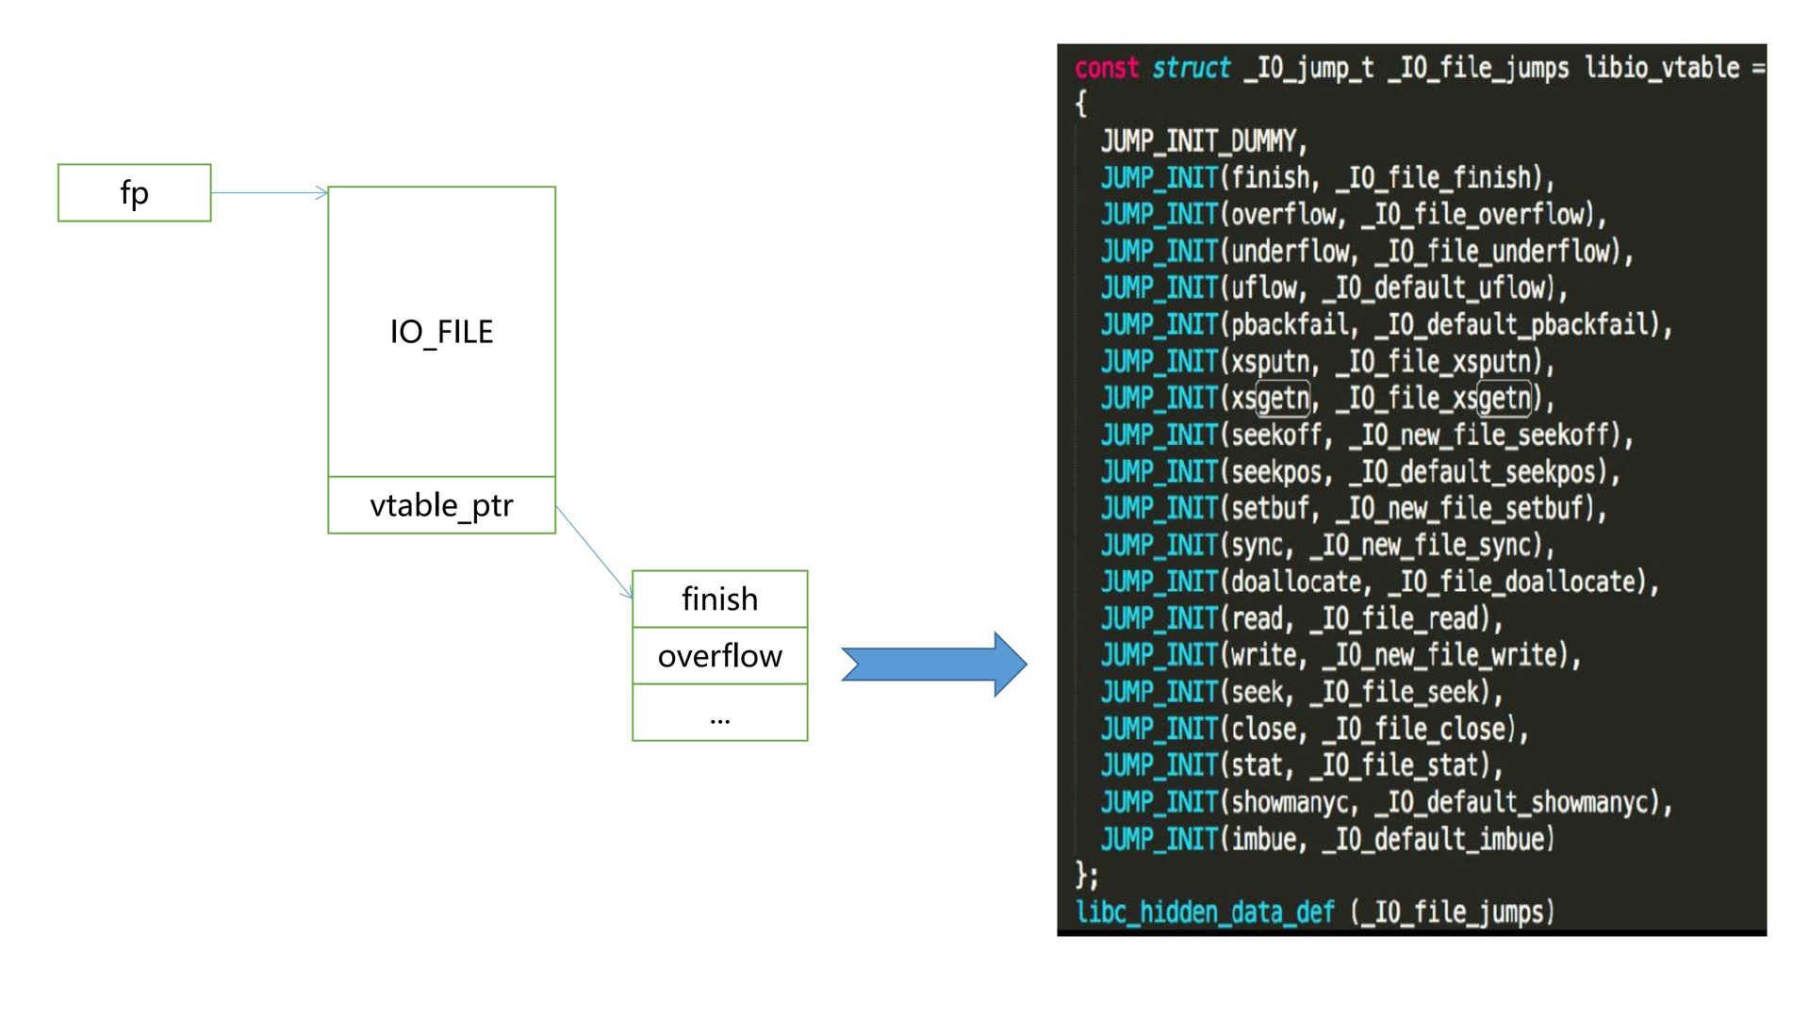Screen dimensions: 1810x1018
Task: Select the fp box
Action: (134, 193)
